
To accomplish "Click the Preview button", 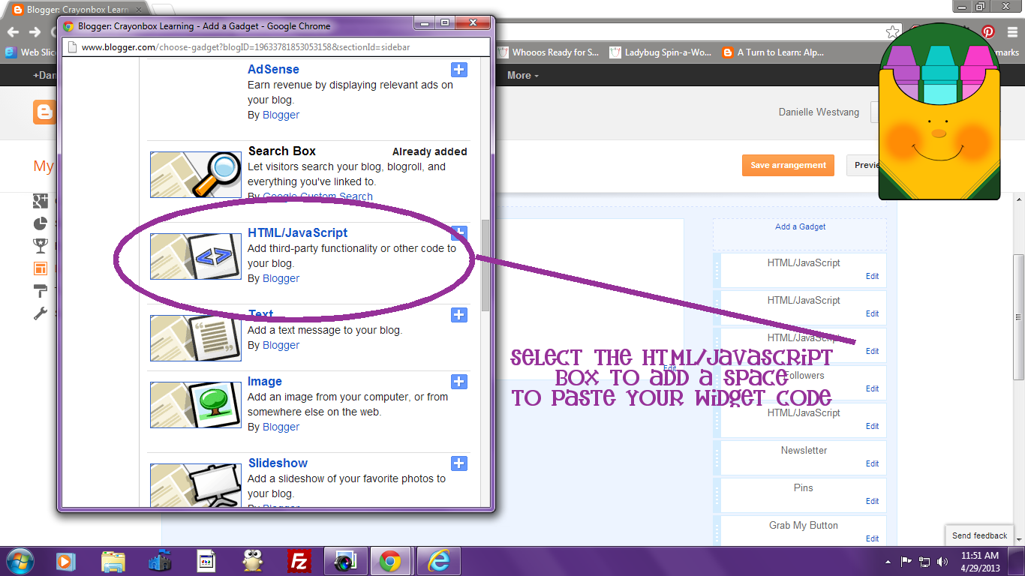I will click(864, 165).
